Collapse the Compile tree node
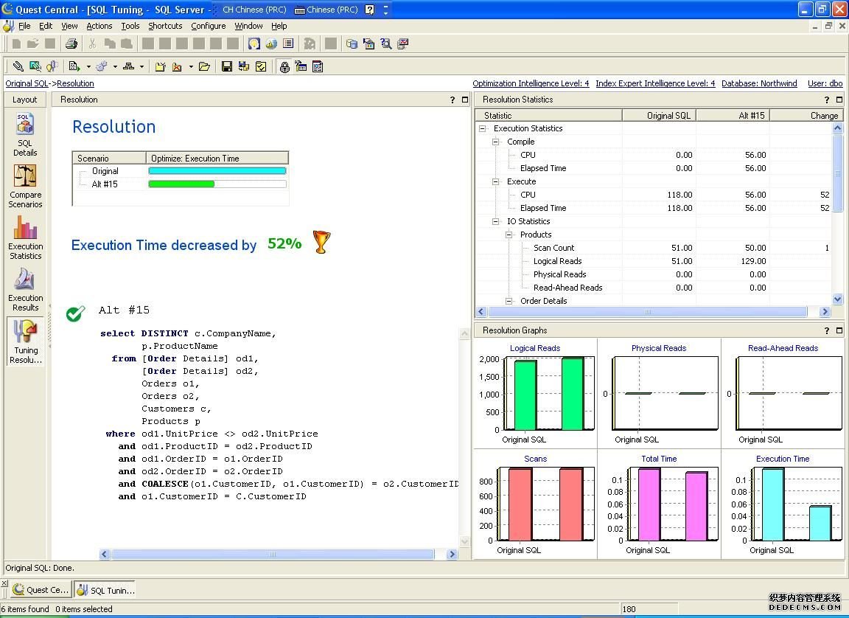849x618 pixels. 497,142
